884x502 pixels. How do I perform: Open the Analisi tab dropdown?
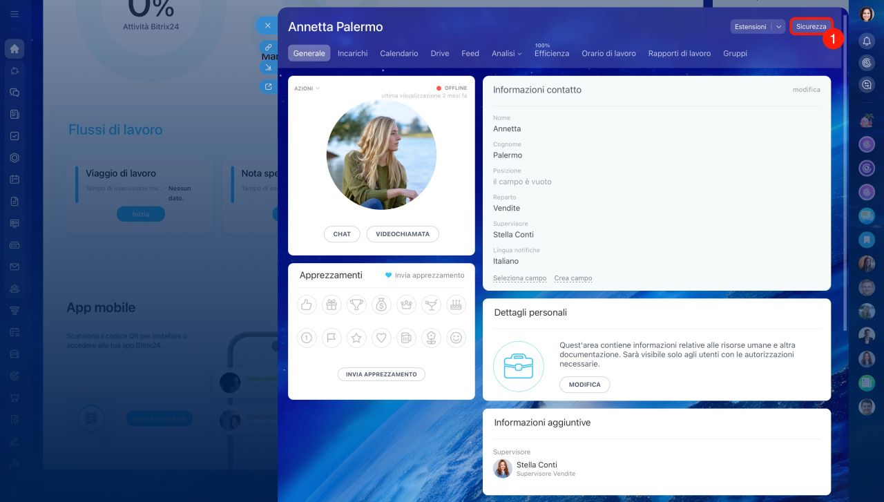coord(506,53)
